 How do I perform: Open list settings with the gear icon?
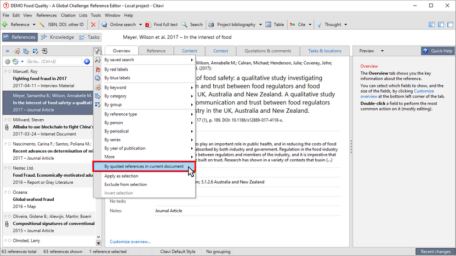7,61
